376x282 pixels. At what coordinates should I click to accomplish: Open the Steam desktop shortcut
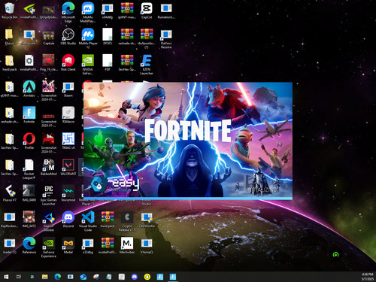[68, 89]
